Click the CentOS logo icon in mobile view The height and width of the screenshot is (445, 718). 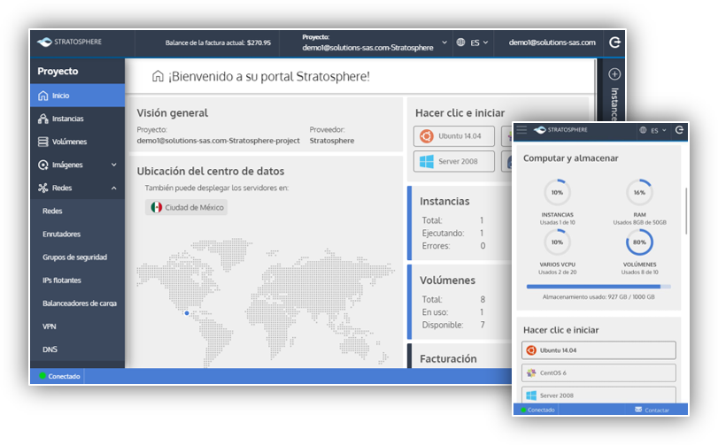click(531, 372)
